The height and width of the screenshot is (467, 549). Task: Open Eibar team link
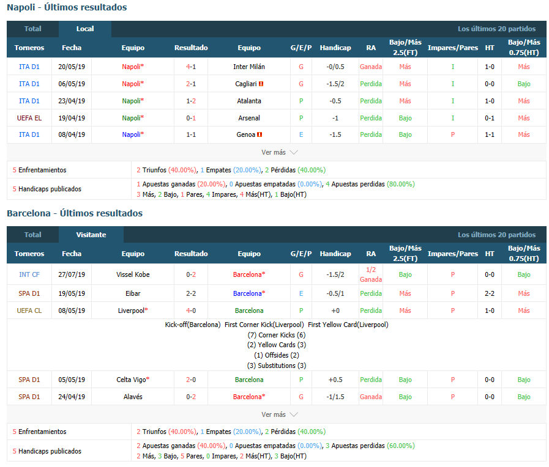click(133, 293)
